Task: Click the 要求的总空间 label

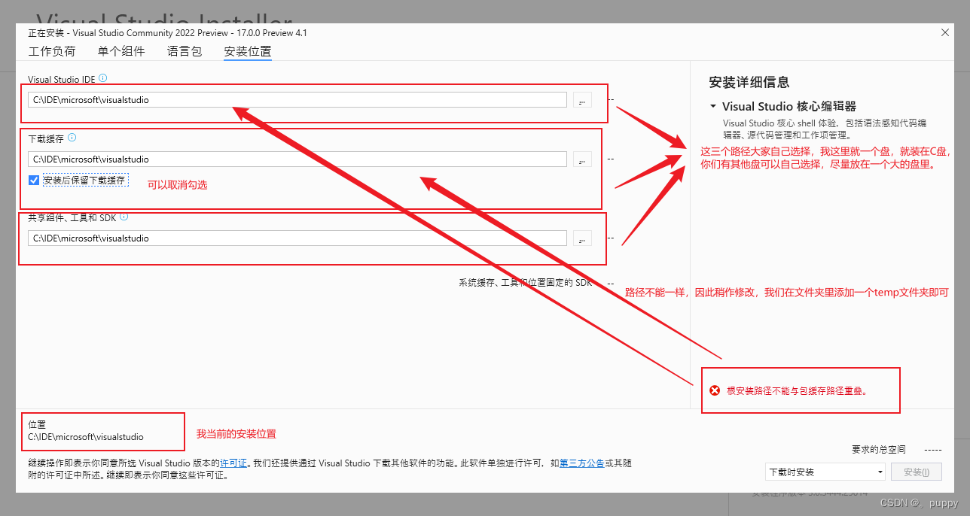Action: click(879, 449)
